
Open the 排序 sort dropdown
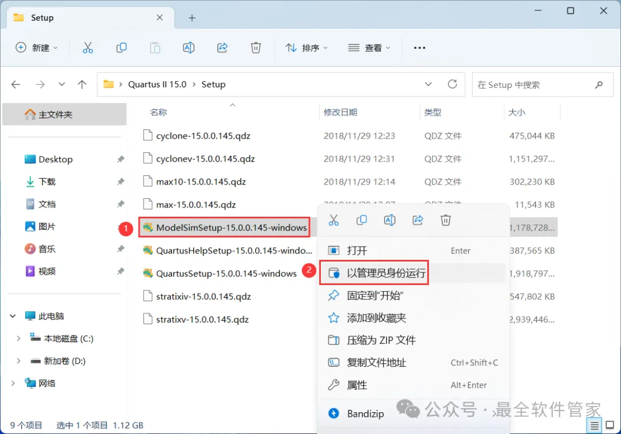[x=306, y=48]
